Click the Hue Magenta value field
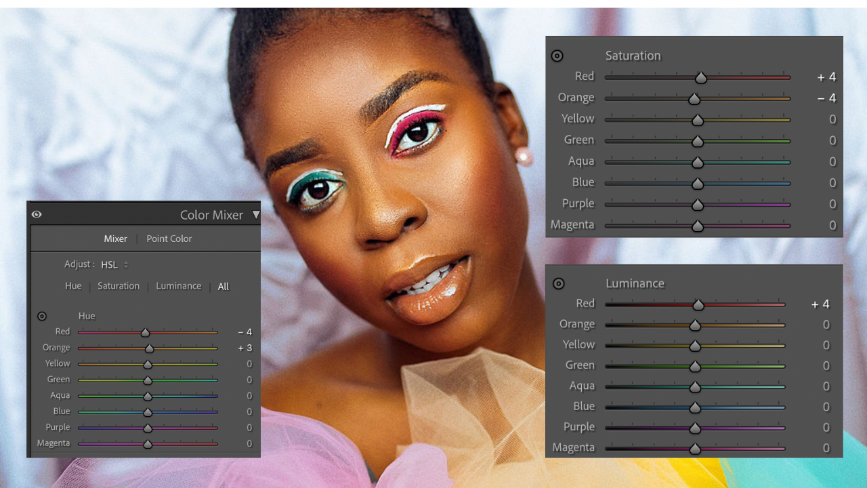 tap(249, 443)
